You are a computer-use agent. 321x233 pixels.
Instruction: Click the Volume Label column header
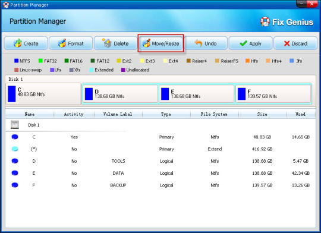pyautogui.click(x=118, y=114)
